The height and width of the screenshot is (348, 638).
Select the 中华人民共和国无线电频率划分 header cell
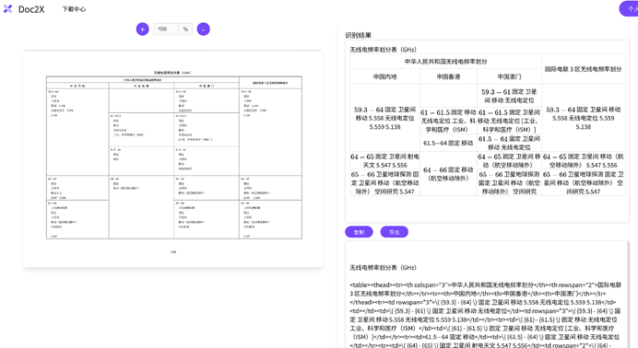[445, 62]
